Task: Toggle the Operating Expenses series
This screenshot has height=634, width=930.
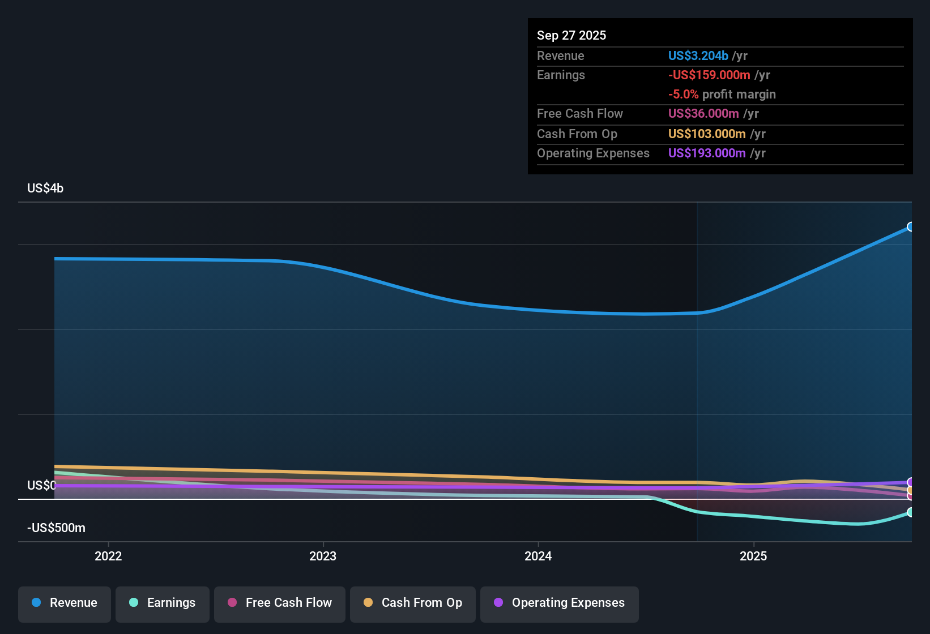Action: pos(559,603)
